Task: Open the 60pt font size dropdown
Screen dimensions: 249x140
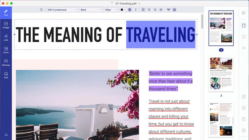Action: (111, 10)
